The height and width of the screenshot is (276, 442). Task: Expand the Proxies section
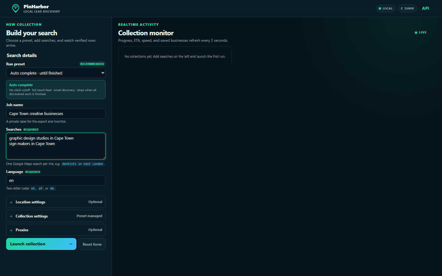56,230
